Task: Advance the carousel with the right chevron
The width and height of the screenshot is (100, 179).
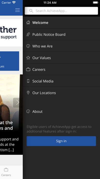Action: (18, 102)
